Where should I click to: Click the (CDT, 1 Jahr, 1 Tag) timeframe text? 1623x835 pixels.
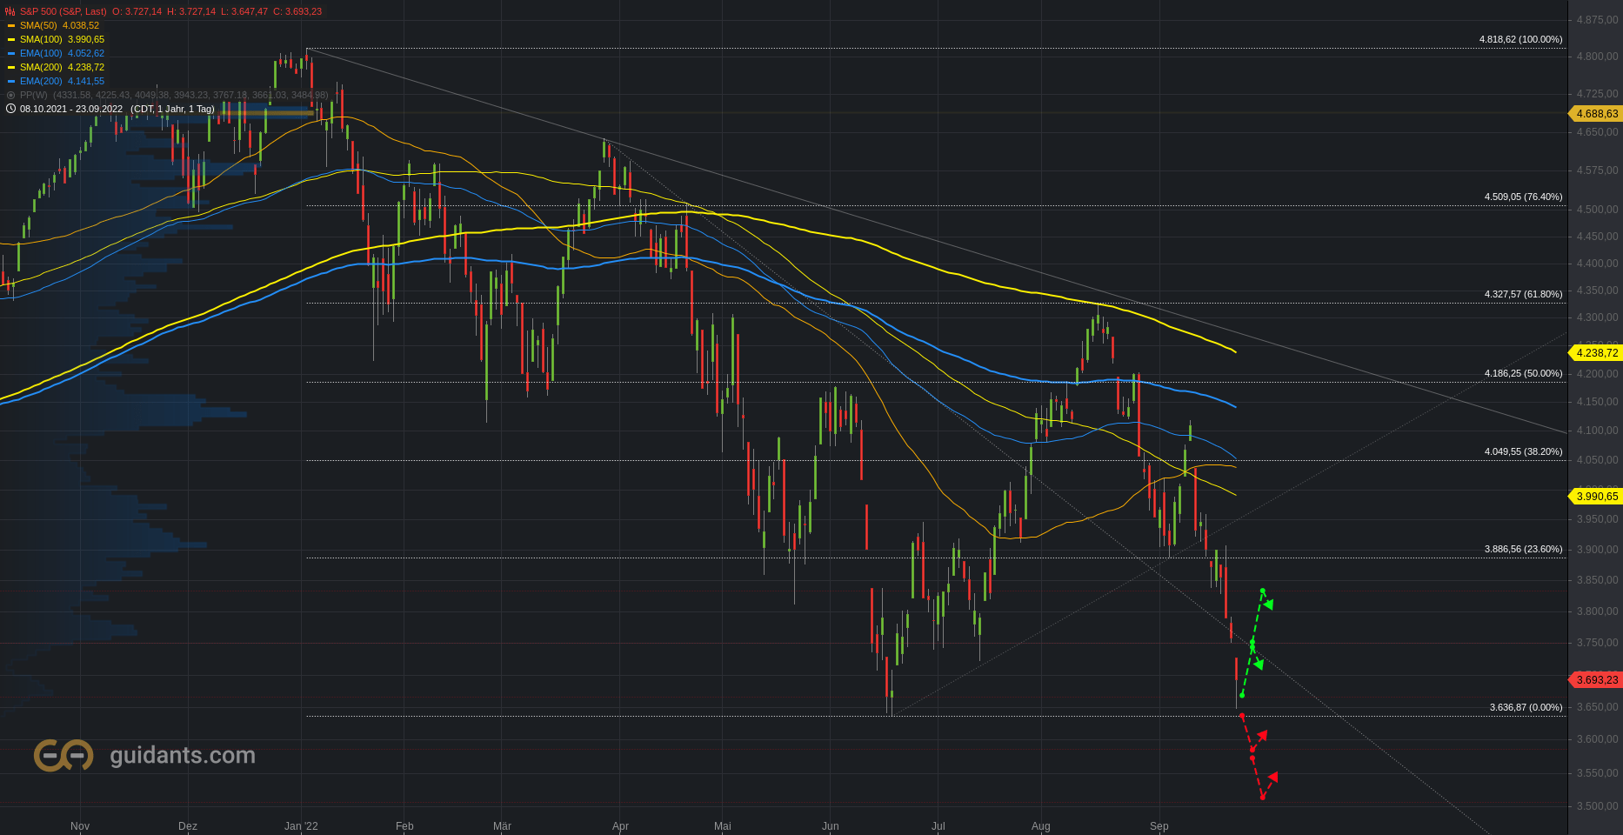[172, 109]
